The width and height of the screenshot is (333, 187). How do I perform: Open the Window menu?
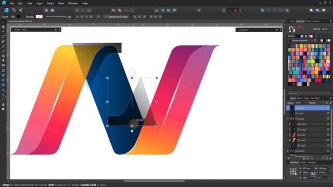[x=73, y=4]
